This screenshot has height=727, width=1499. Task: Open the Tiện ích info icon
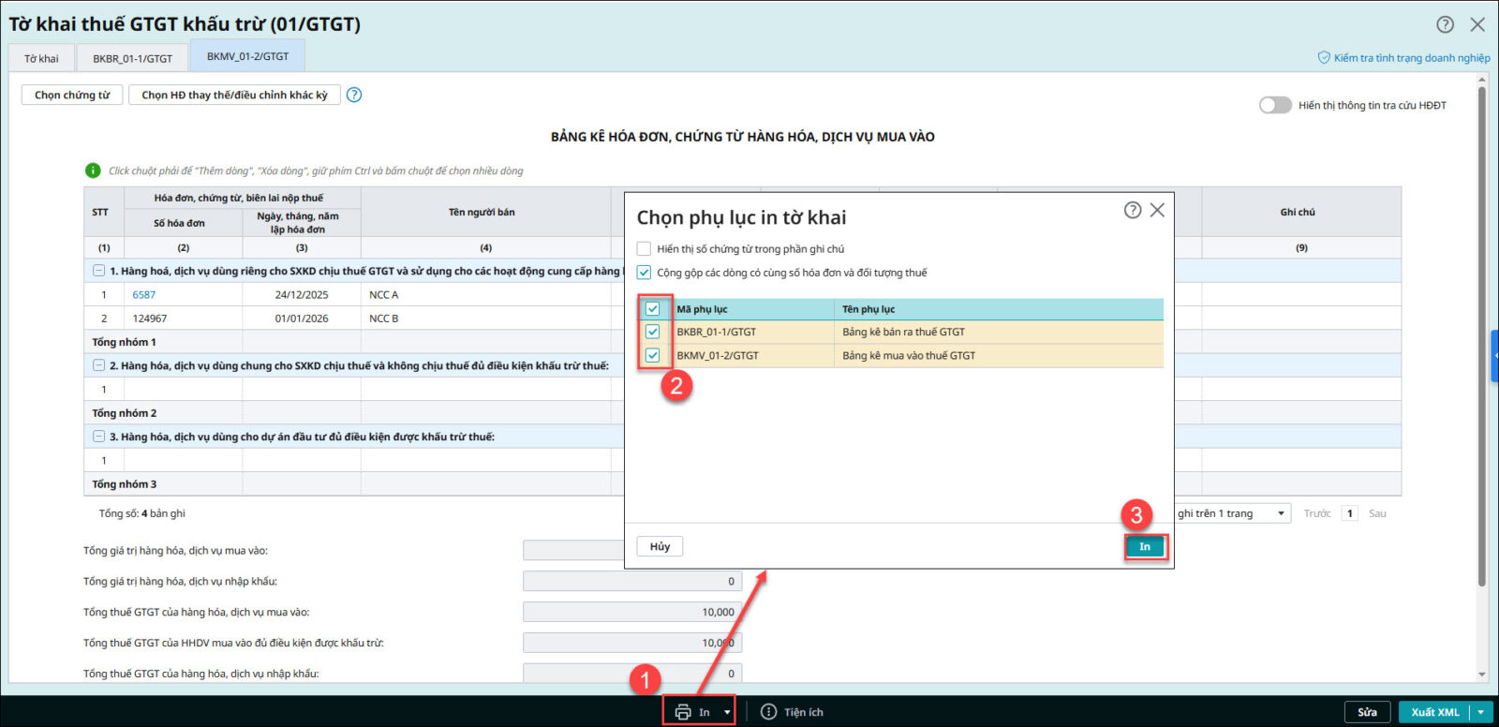pos(768,712)
